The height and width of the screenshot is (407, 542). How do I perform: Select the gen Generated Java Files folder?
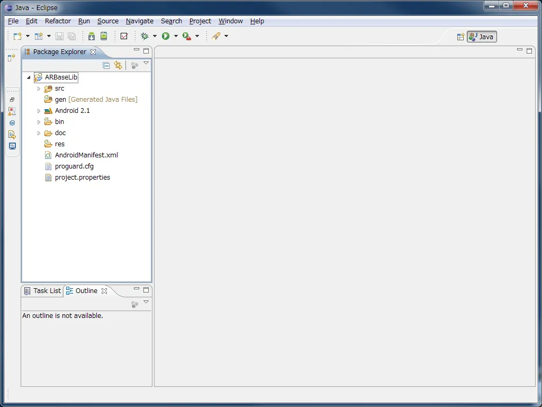91,100
